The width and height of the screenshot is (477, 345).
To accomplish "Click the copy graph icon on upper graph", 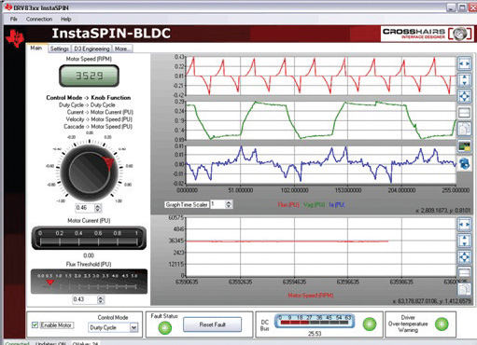I will (464, 129).
